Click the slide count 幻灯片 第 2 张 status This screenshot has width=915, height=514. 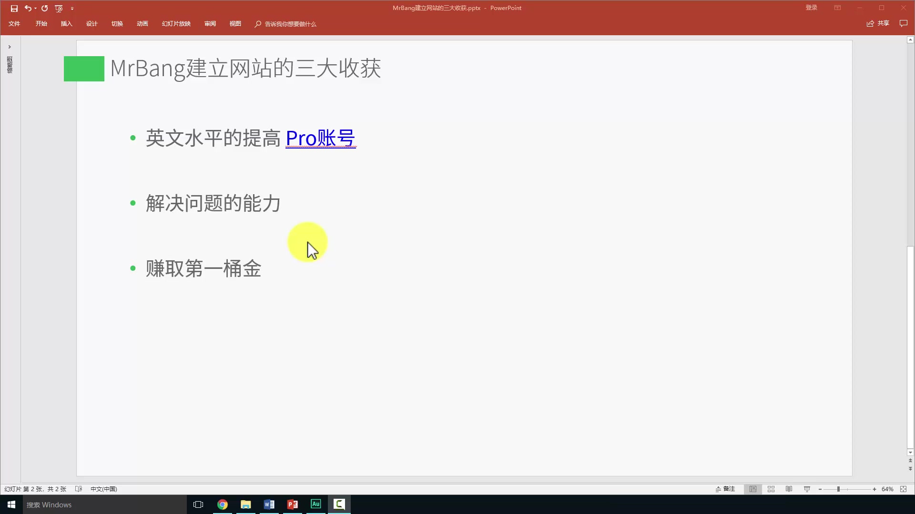click(35, 489)
